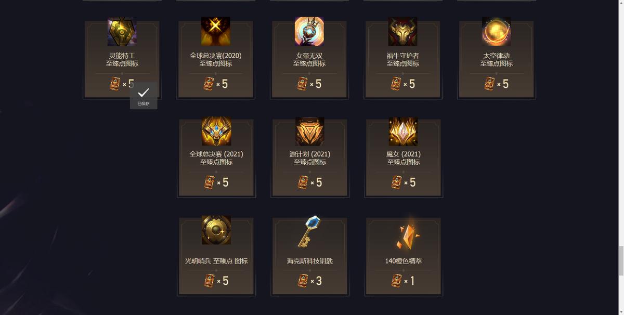The image size is (624, 315).
Task: Choose the 海克斯科技钥匙 key icon
Action: pyautogui.click(x=309, y=231)
